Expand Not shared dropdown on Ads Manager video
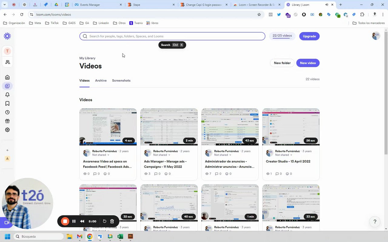 [x=162, y=155]
